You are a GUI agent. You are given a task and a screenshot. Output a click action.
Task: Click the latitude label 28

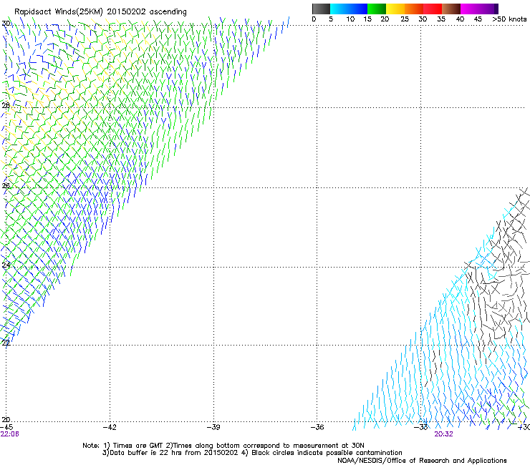6,105
